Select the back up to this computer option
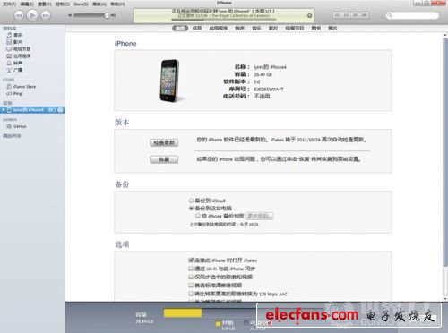The height and width of the screenshot is (333, 448). tap(211, 208)
